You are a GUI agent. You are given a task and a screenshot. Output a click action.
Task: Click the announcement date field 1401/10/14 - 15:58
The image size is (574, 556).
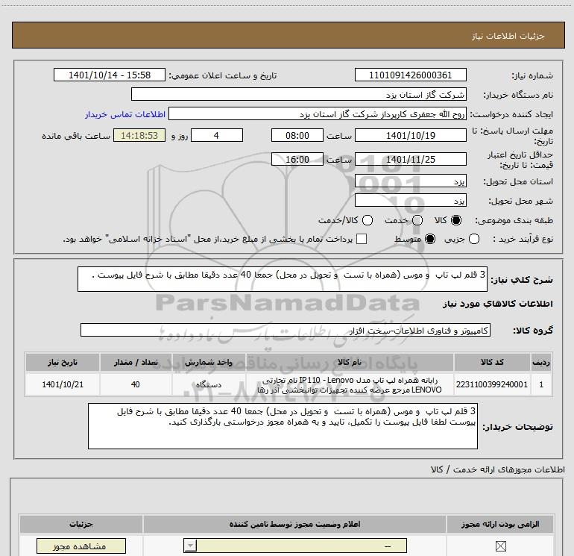tap(110, 75)
